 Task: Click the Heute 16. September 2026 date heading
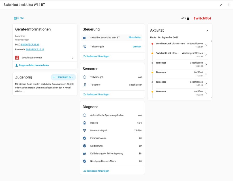164,37
